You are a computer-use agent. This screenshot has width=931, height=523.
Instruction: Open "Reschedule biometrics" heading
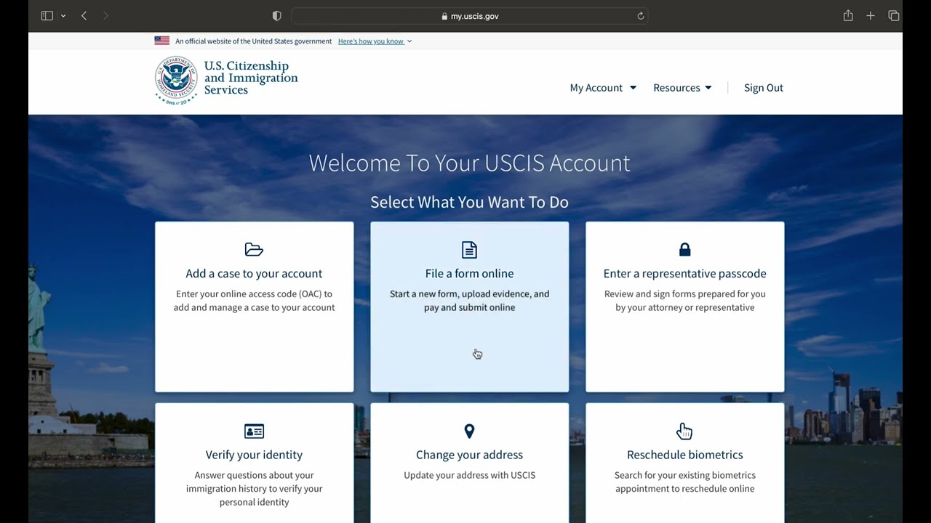(x=684, y=455)
